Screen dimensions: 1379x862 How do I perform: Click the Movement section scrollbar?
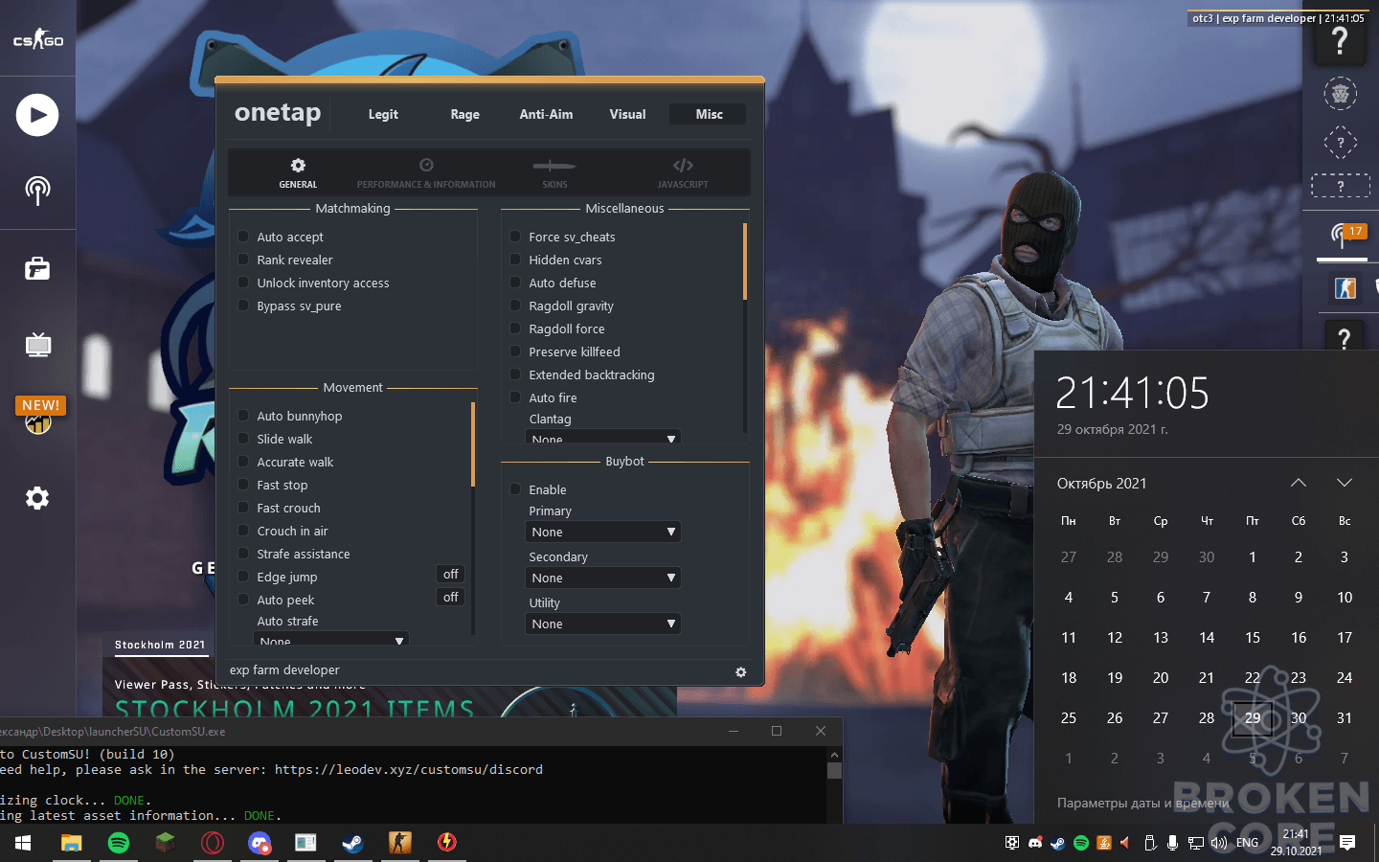(x=473, y=443)
